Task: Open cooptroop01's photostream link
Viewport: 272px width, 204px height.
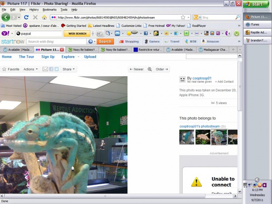Action: point(200,126)
